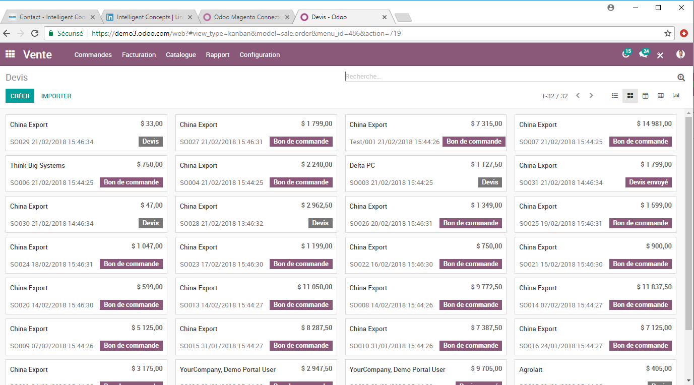Open the apps grid menu icon
Viewport: 694px width, 385px height.
(x=10, y=54)
